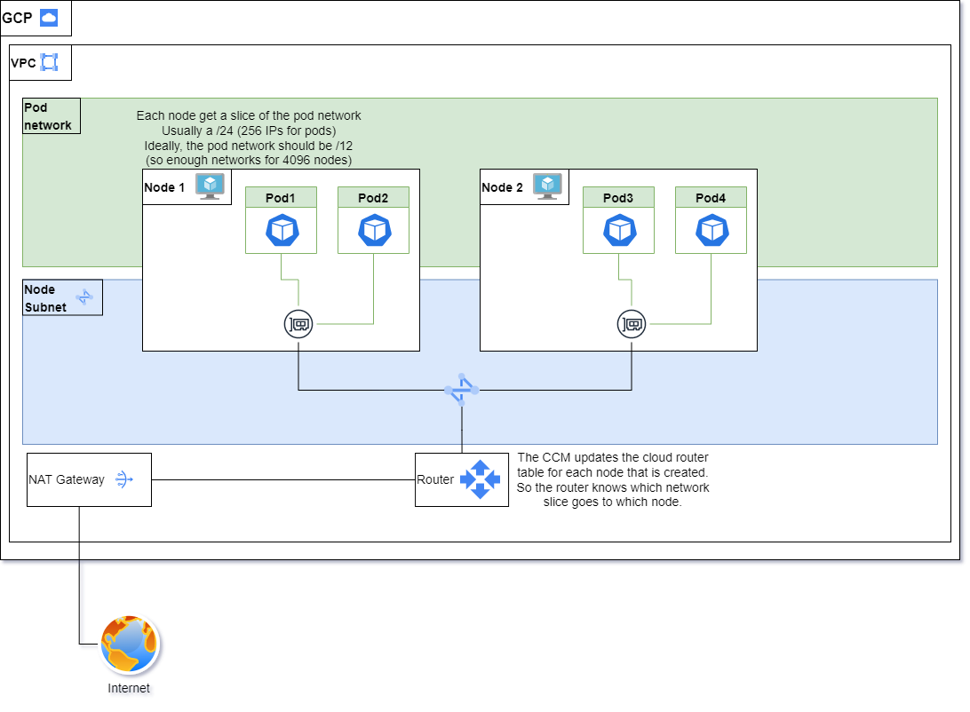Select Node 2 network interface card icon

click(631, 325)
